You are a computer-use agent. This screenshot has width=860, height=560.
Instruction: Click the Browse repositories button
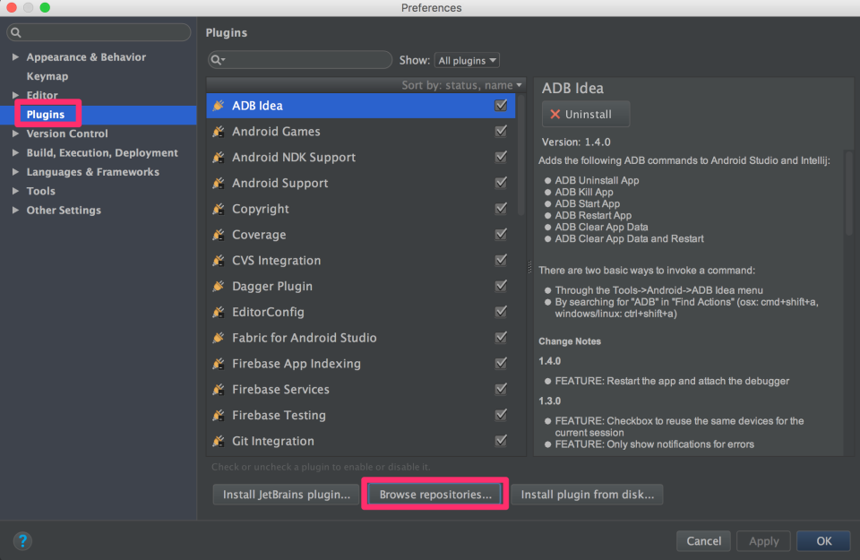[434, 494]
